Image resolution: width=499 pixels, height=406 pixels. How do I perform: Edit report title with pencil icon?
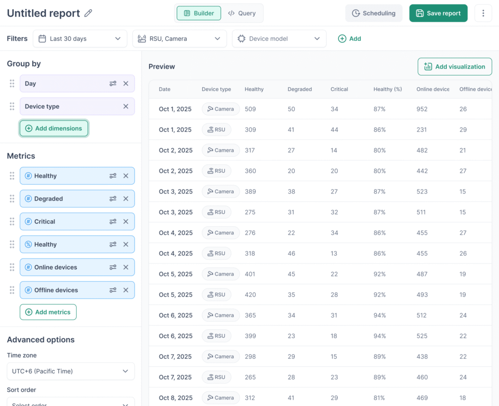[x=88, y=13]
